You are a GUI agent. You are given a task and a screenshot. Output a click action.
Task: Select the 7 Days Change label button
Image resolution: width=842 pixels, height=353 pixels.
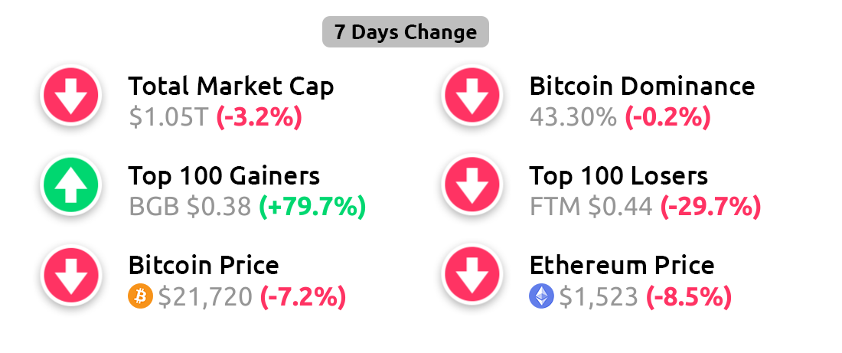pyautogui.click(x=406, y=31)
